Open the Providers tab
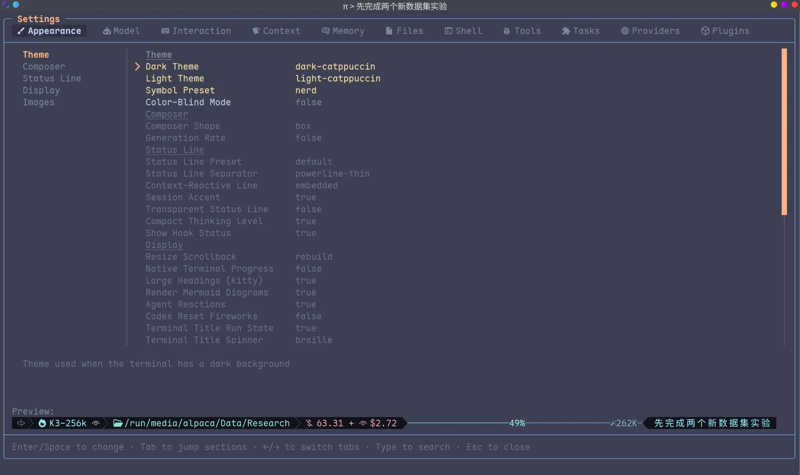 650,31
